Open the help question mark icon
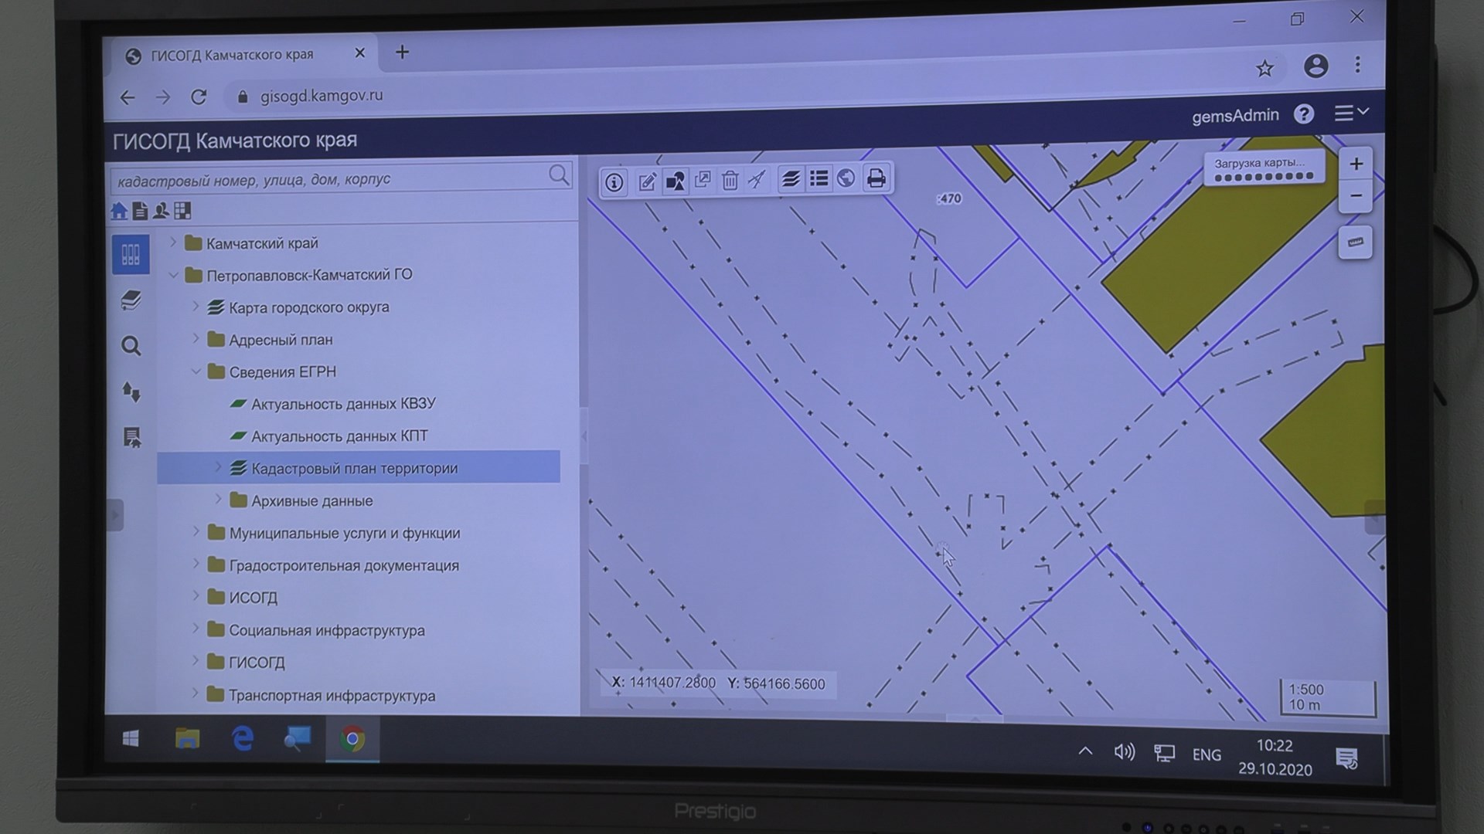Viewport: 1484px width, 834px height. (x=1304, y=114)
